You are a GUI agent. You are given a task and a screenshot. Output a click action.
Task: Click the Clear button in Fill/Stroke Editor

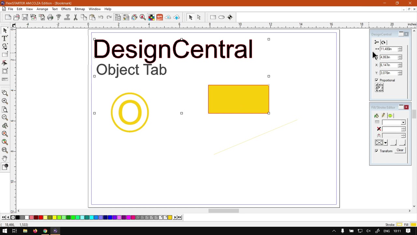coord(400,150)
